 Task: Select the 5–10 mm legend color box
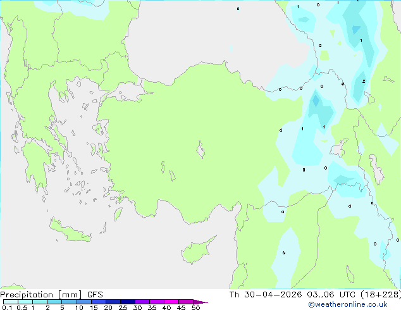pyautogui.click(x=70, y=302)
